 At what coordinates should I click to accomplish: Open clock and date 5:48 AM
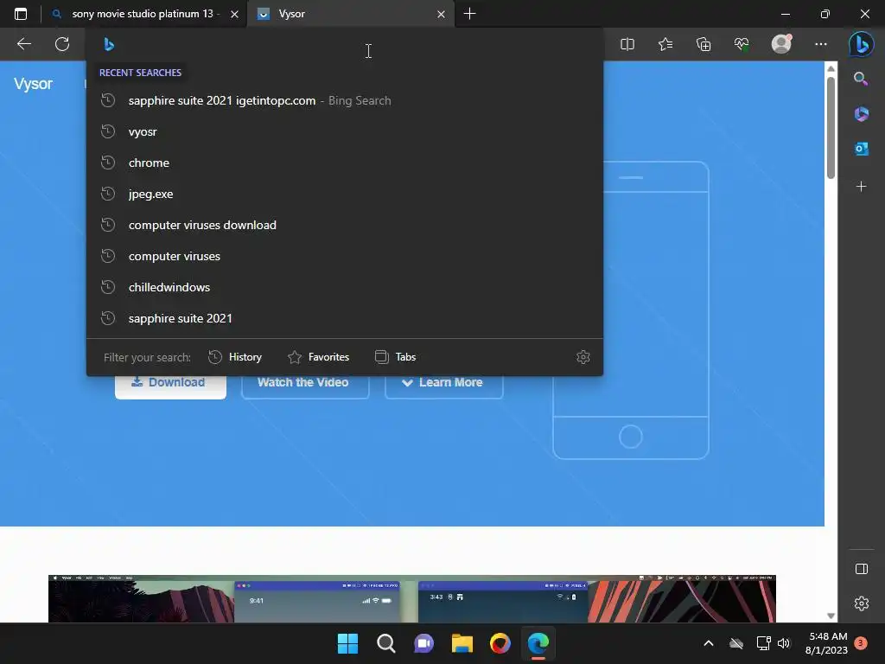tap(827, 643)
